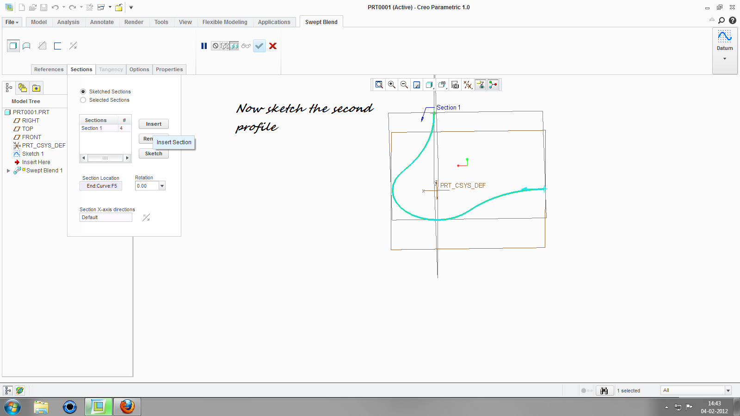Select the Create surface option icon
The image size is (740, 416).
point(27,46)
